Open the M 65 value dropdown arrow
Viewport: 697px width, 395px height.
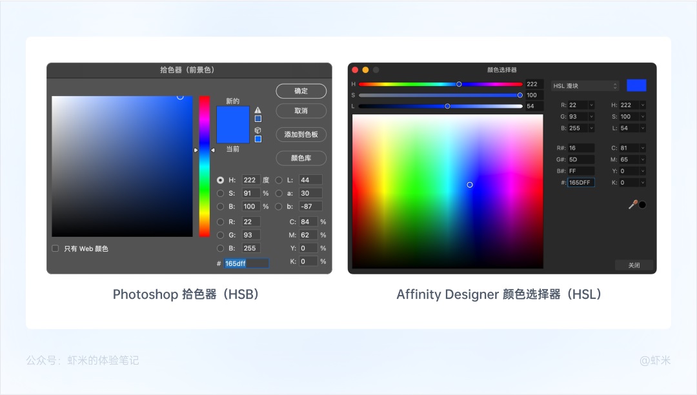coord(643,159)
